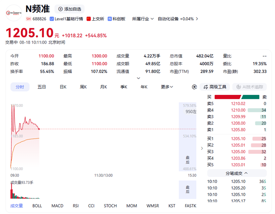Click the 卖5 price 1210.02

click(x=238, y=104)
